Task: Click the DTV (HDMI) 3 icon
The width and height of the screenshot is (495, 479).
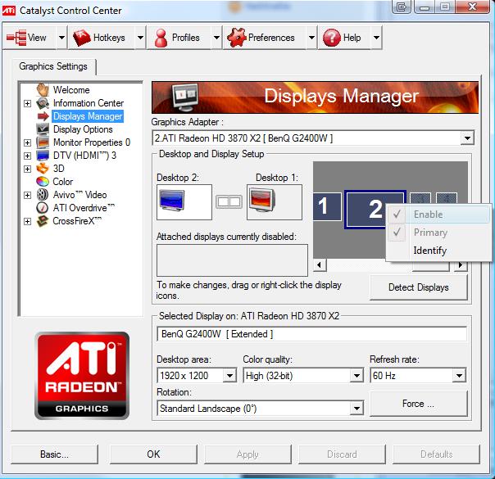Action: click(43, 156)
